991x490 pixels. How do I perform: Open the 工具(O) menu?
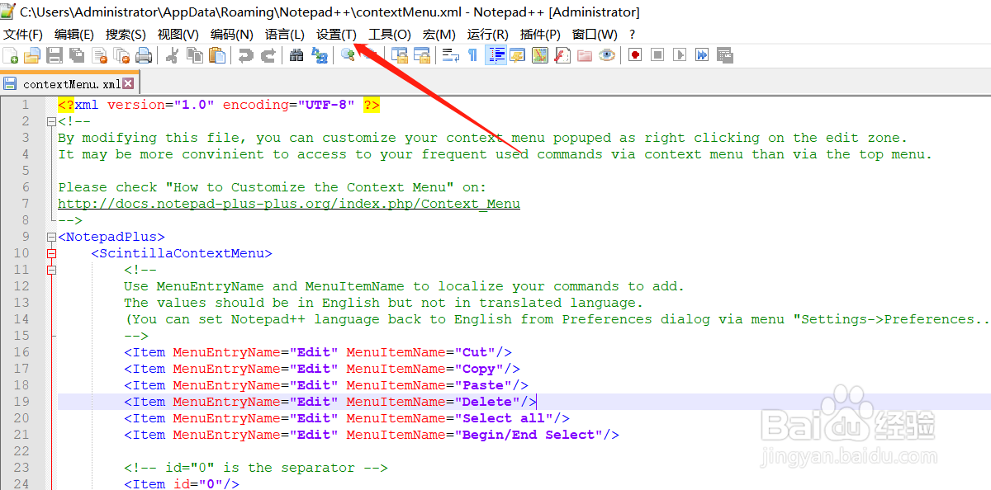click(x=389, y=35)
